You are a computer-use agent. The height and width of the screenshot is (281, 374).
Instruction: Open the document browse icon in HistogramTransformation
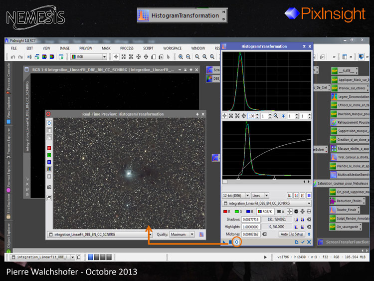tap(297, 242)
